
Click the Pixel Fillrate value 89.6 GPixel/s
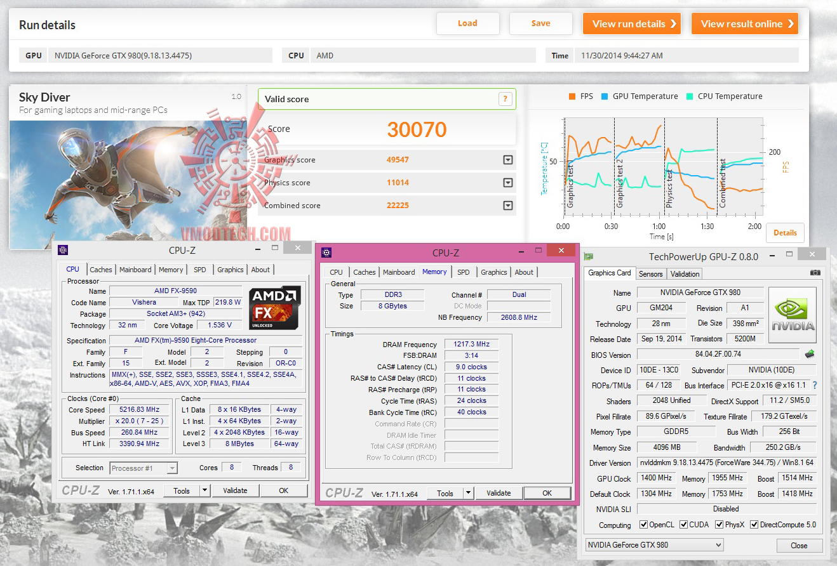pos(666,416)
